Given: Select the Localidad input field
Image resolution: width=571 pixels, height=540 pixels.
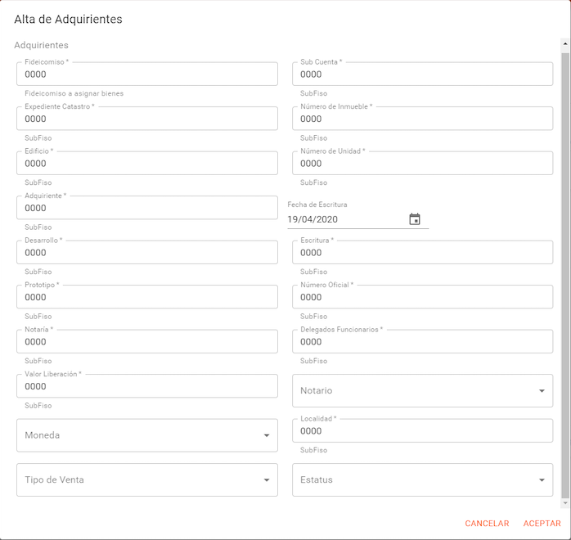Looking at the screenshot, I should point(422,431).
